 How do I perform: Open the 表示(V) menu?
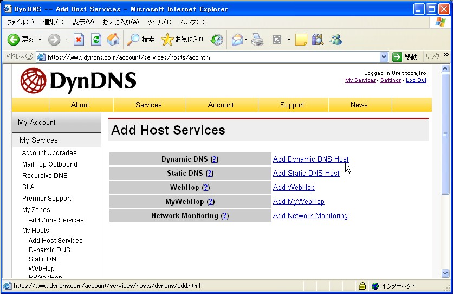[83, 22]
